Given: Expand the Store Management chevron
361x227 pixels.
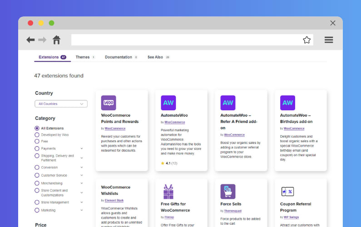Looking at the screenshot, I should [x=82, y=202].
